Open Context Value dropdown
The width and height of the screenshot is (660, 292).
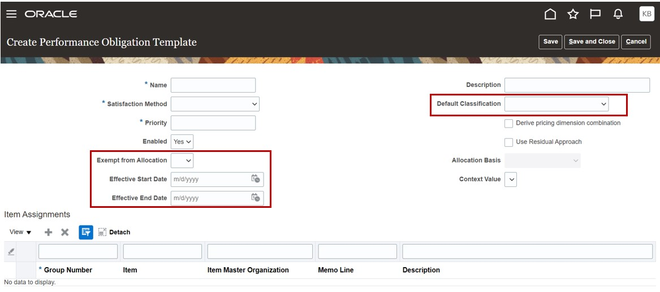tap(511, 179)
